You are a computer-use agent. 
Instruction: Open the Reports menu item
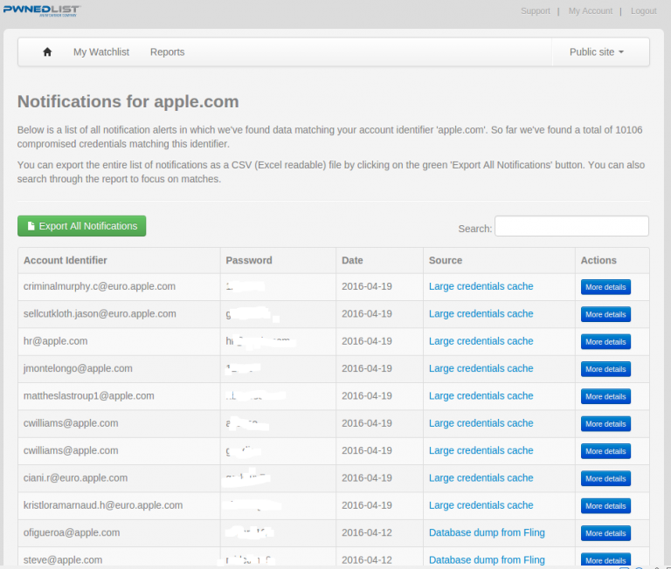coord(167,52)
